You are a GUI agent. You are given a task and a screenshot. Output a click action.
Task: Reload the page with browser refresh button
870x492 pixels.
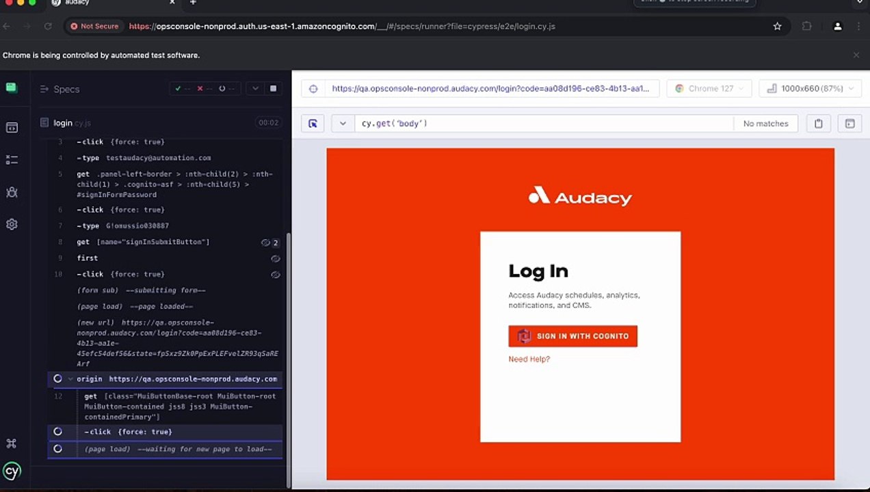click(48, 26)
